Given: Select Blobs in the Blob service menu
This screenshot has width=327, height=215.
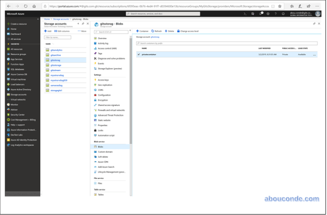Looking at the screenshot, I should coord(100,147).
